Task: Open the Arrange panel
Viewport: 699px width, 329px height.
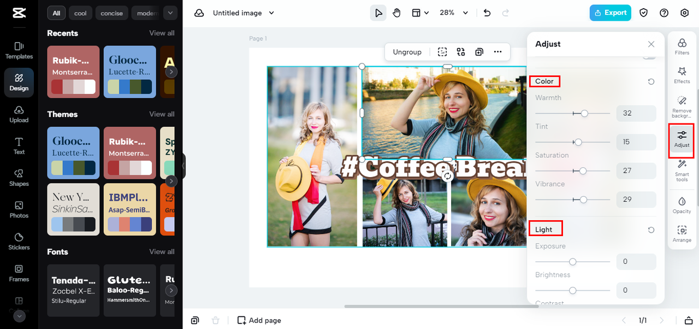Action: [682, 233]
